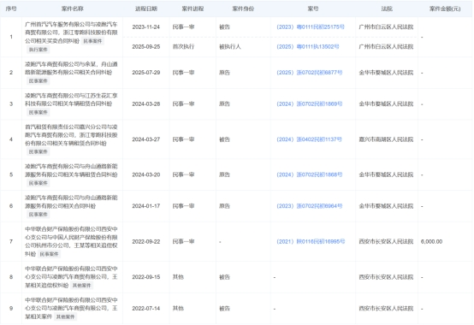
Task: Select the date cell 2022-09-22
Action: tap(146, 241)
